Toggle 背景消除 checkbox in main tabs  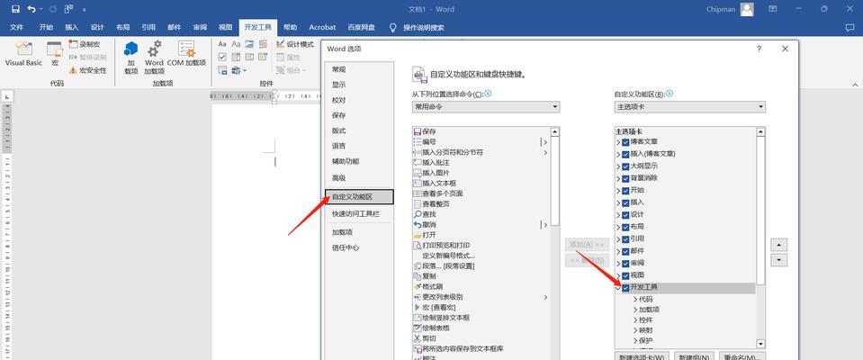click(x=625, y=178)
